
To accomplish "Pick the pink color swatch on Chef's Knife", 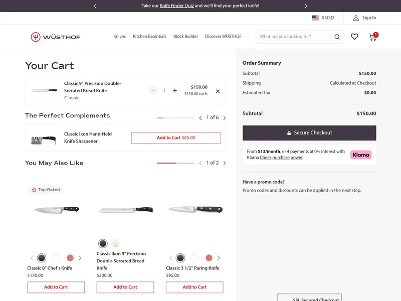I will [70, 258].
